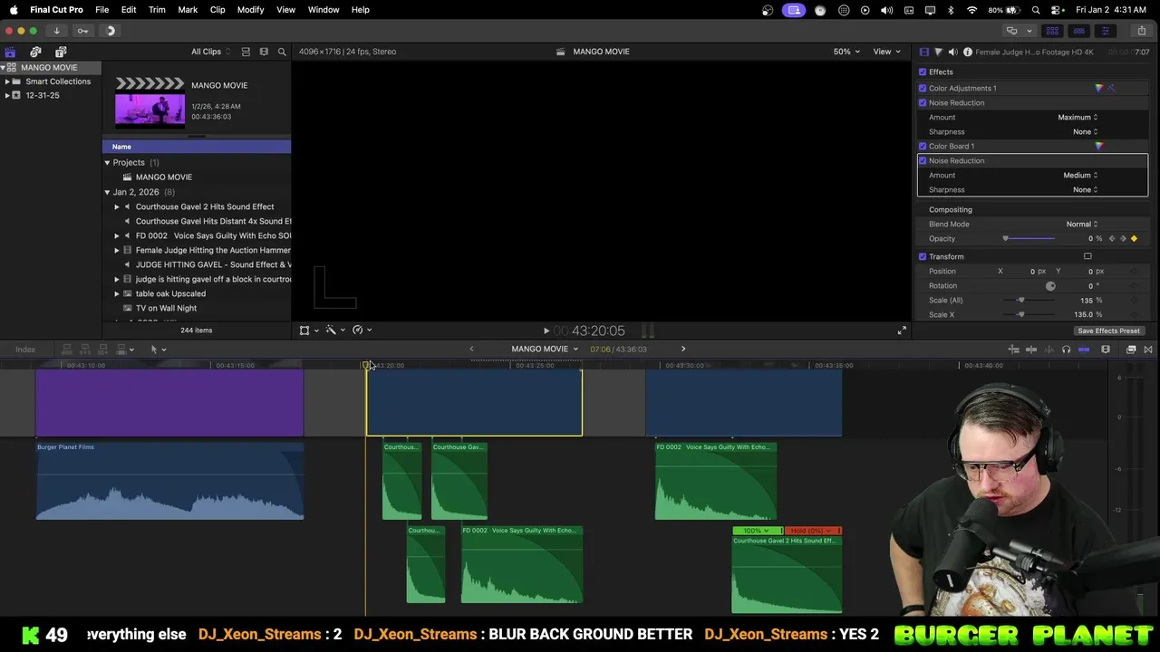Uncheck the first Noise Reduction effect

click(x=923, y=102)
